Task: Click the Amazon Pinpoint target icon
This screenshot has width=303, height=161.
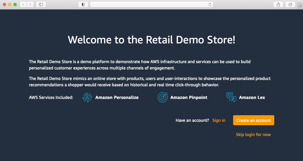Action: (162, 97)
